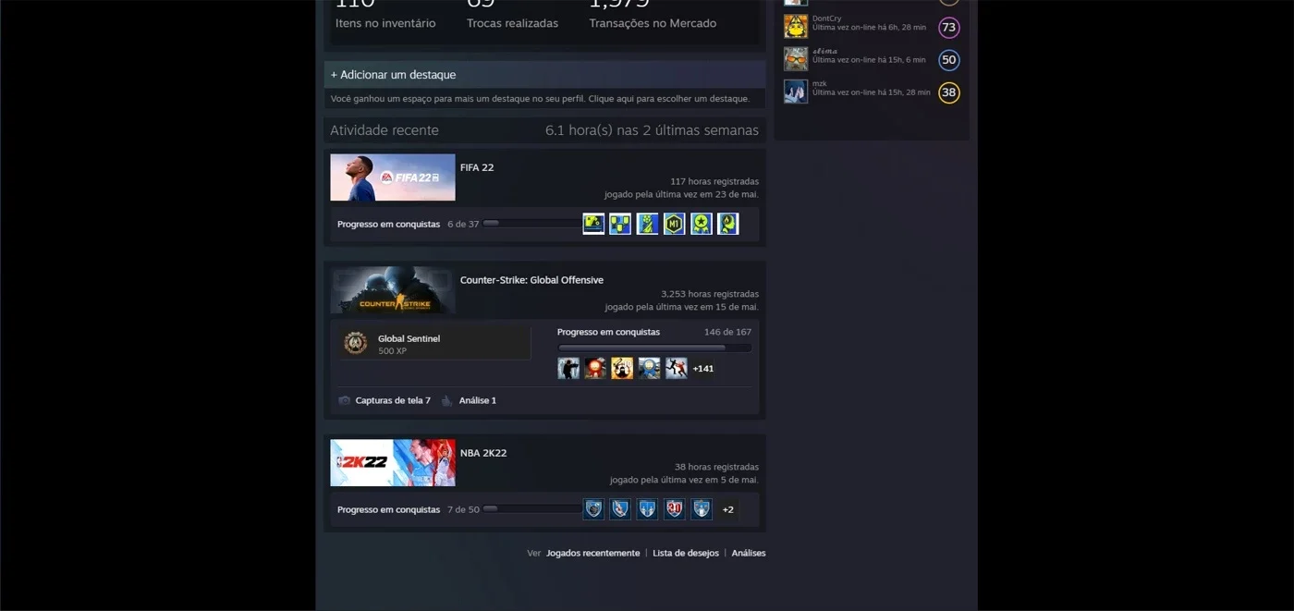Click the Atividade recente heading
The image size is (1294, 611).
(385, 130)
